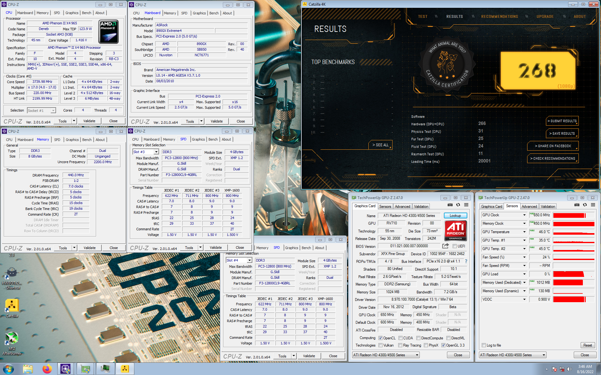Click Part Number field F3-12800CL9-4GBRL slot 3
The width and height of the screenshot is (601, 375).
(181, 175)
